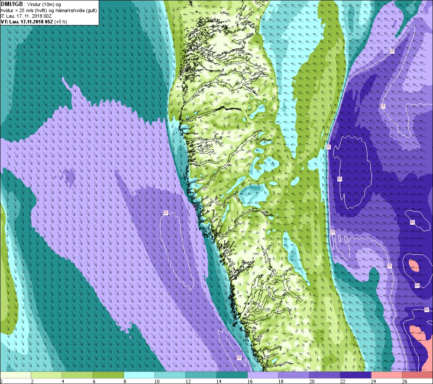Click the teal 12–14 m/s legend swatch
The image size is (433, 384).
[201, 375]
